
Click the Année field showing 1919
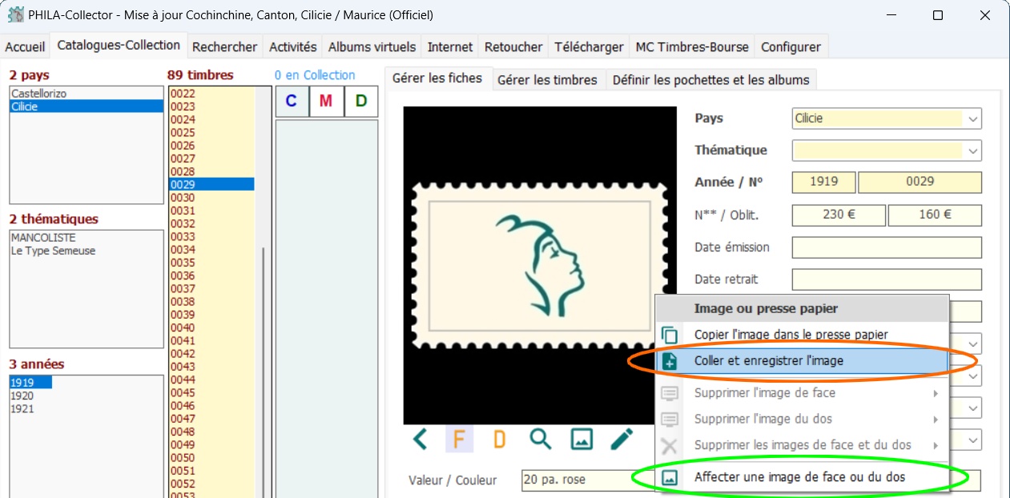823,182
